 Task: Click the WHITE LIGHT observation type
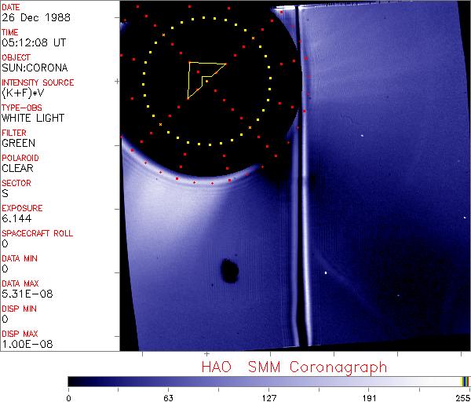(x=33, y=119)
